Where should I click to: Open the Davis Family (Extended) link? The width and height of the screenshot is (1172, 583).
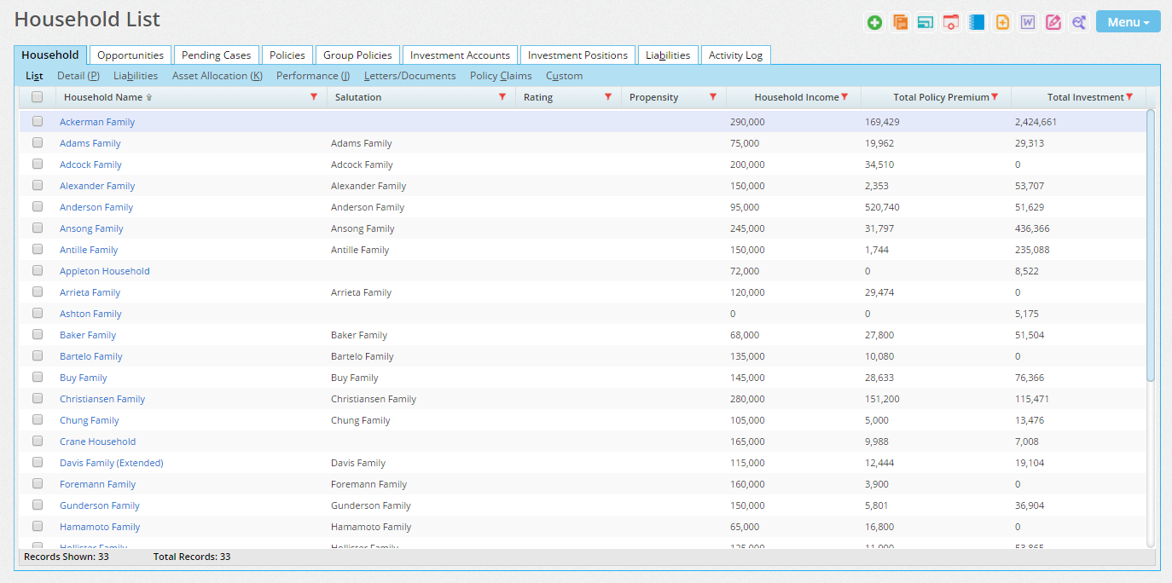[111, 463]
